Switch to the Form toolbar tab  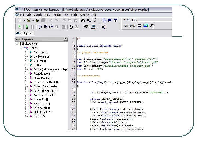135,20
